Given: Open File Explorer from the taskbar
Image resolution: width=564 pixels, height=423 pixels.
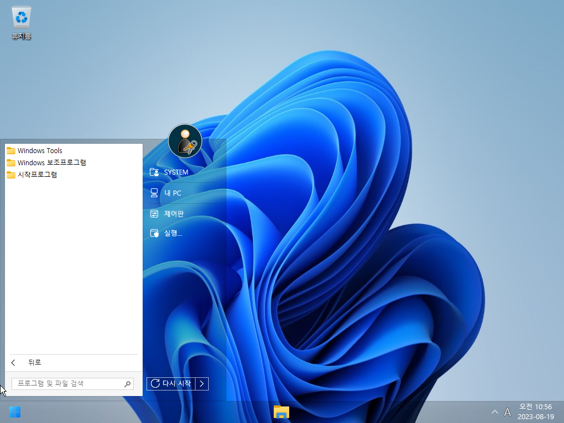Looking at the screenshot, I should (x=281, y=412).
